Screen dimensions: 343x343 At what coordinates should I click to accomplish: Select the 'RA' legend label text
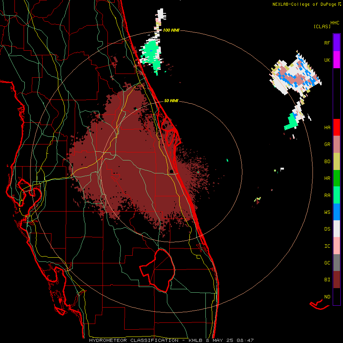pos(327,196)
